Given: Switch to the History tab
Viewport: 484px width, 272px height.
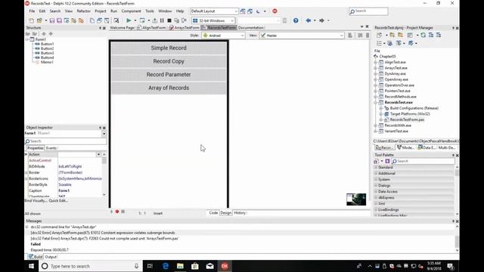Looking at the screenshot, I should pyautogui.click(x=240, y=213).
